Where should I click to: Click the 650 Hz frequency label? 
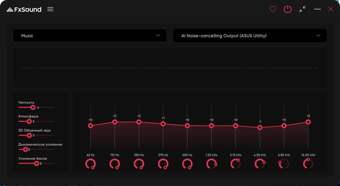(187, 155)
